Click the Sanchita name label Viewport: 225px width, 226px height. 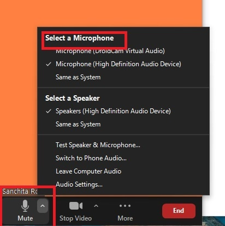click(x=20, y=192)
